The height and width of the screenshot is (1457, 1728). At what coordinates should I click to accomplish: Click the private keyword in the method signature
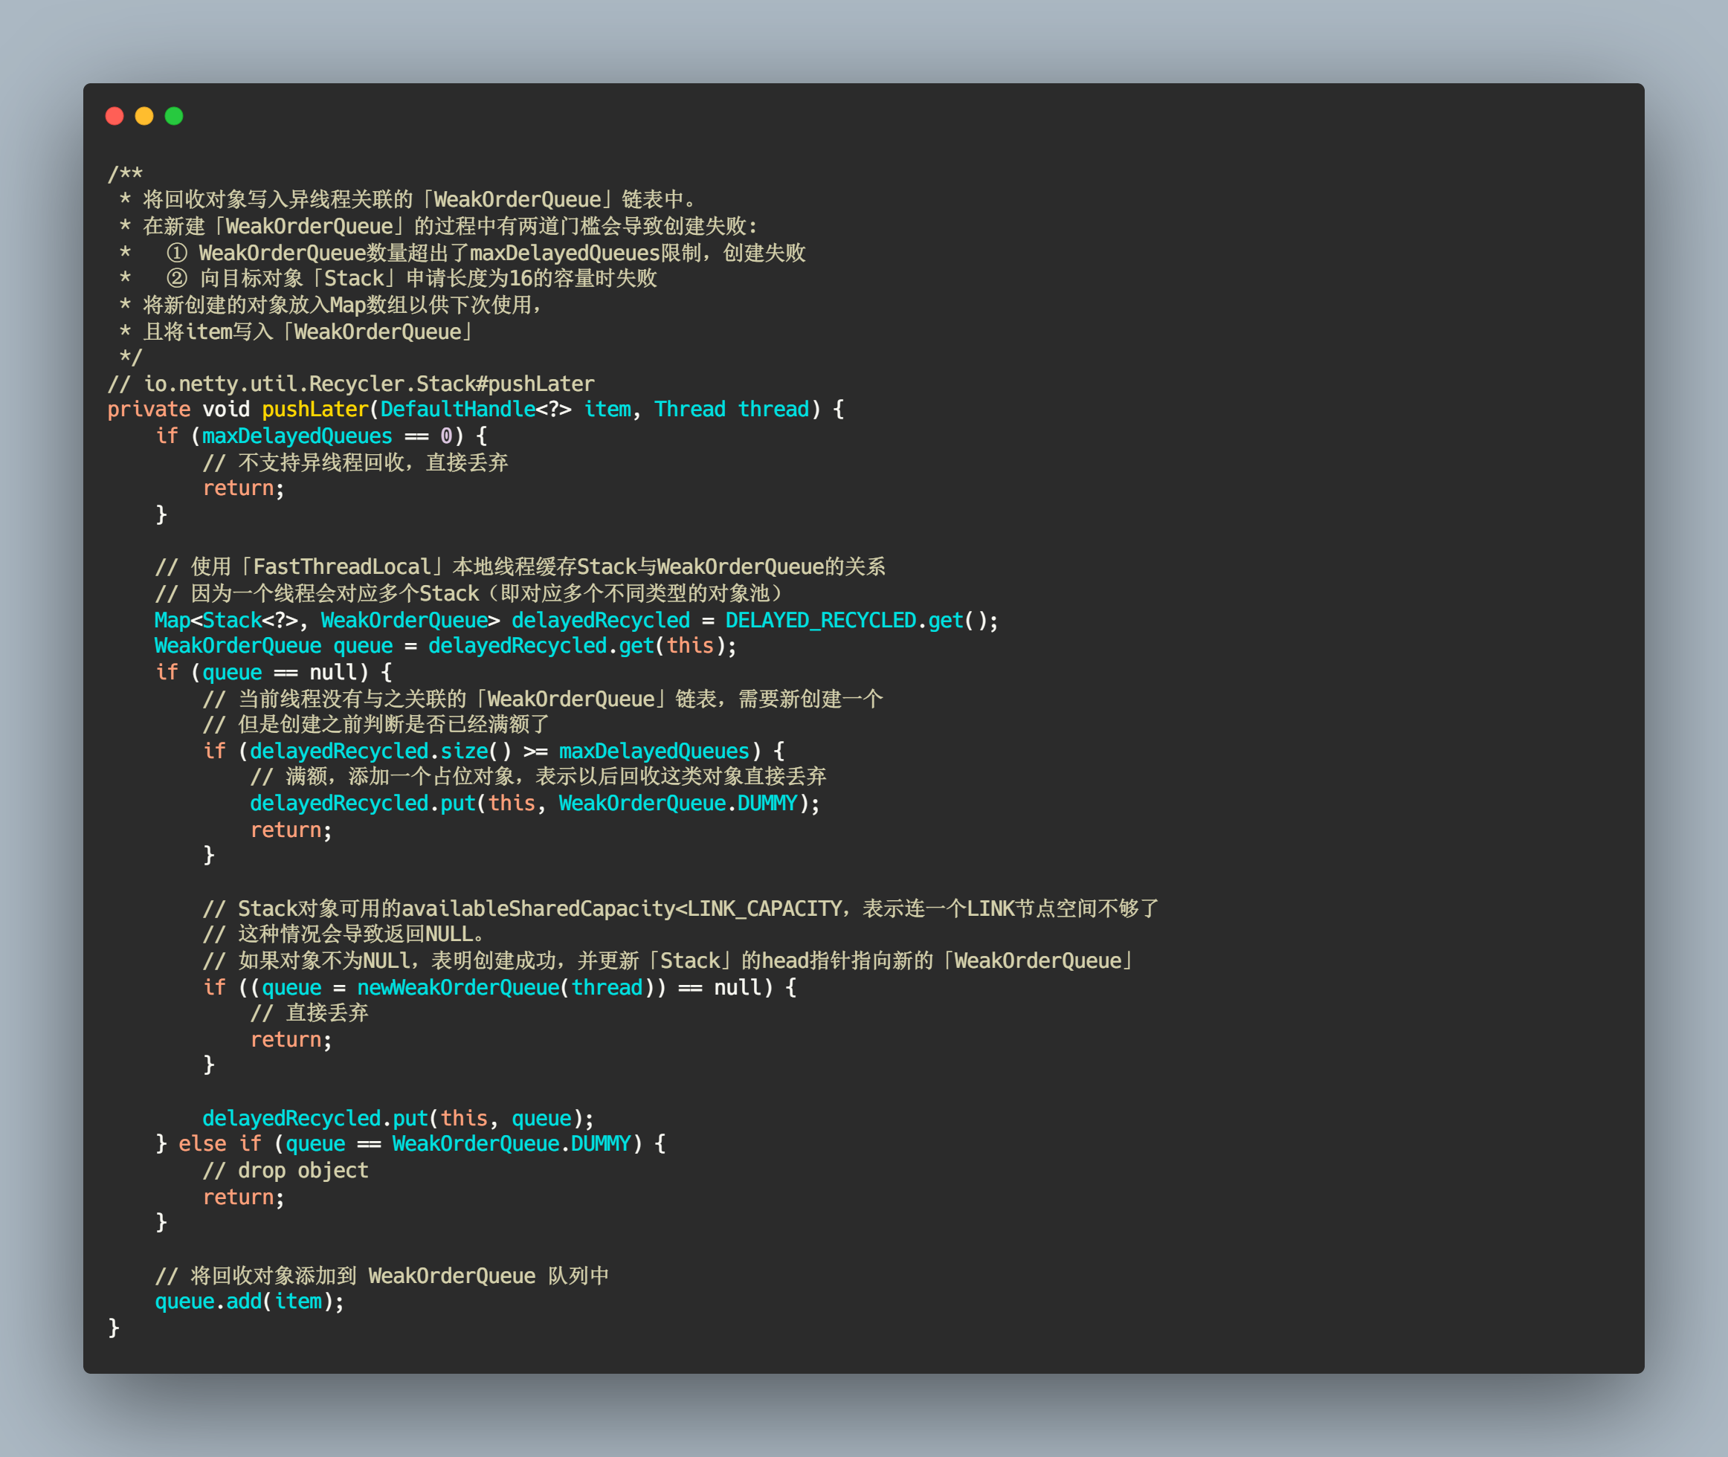click(149, 410)
